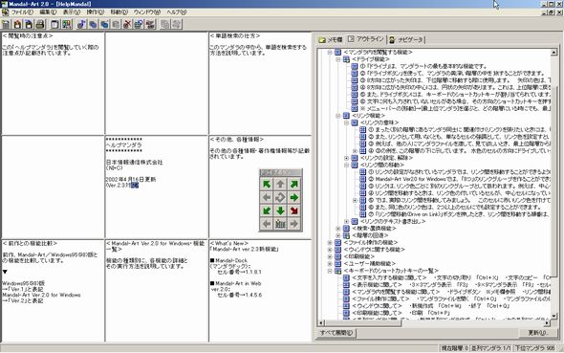The image size is (564, 353).
Task: Click the colored 3x3 grid view toolbar icon
Action: pos(66,24)
